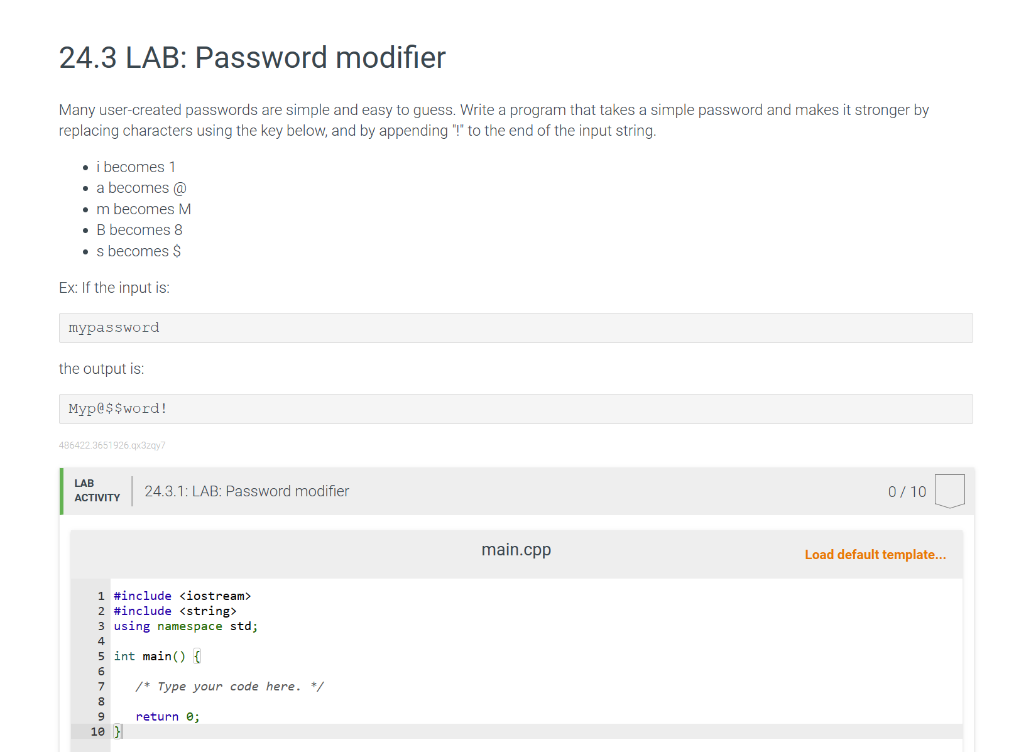The image size is (1031, 752).
Task: Click line number 1 in the editor
Action: pos(101,596)
